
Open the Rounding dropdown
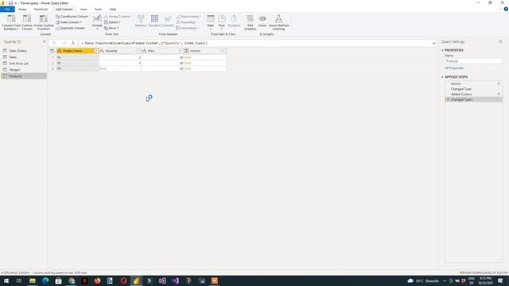tap(186, 22)
